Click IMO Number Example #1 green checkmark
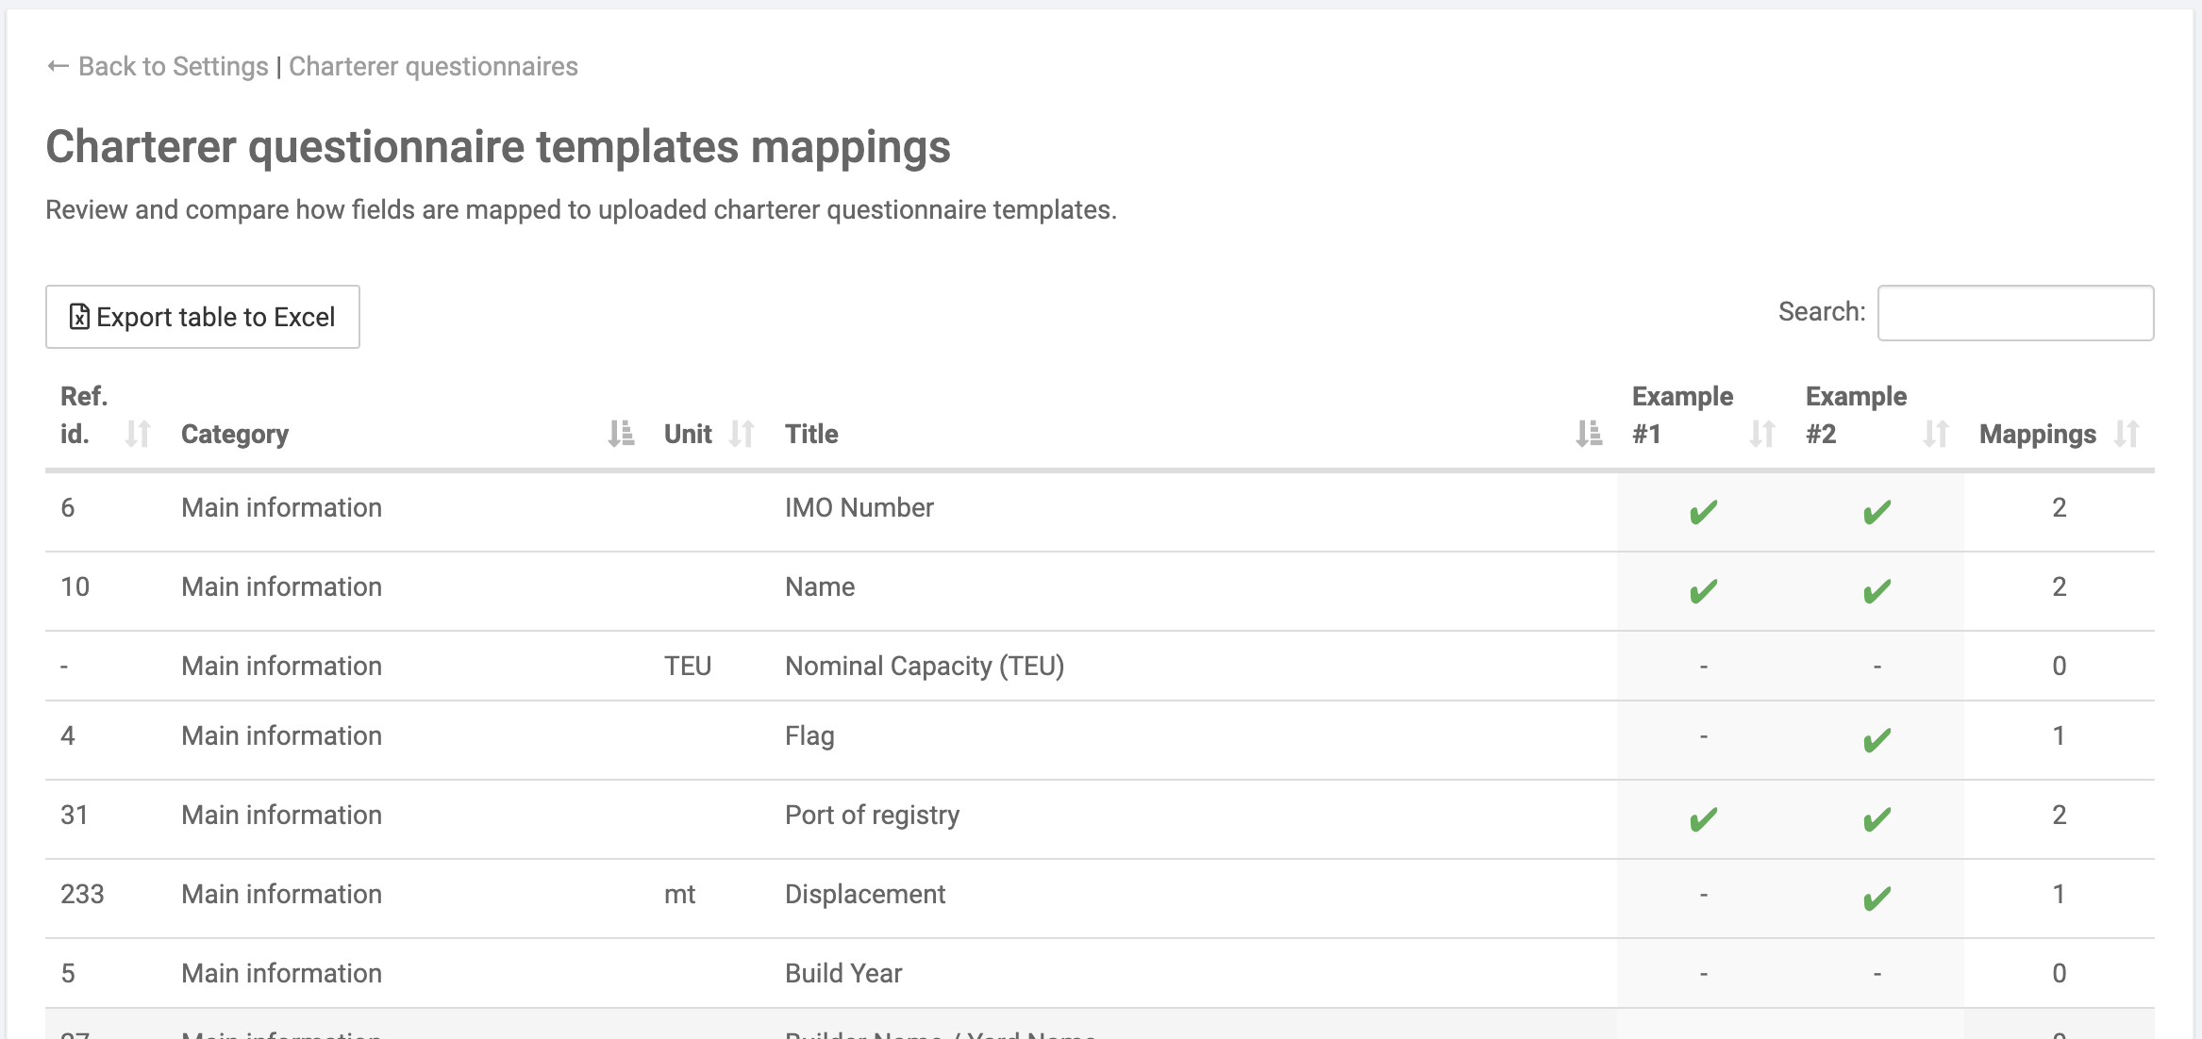 click(1703, 512)
